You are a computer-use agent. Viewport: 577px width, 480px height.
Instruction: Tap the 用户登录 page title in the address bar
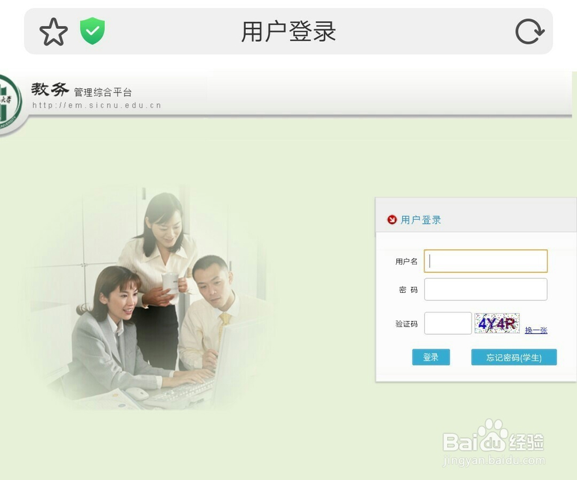click(x=288, y=32)
